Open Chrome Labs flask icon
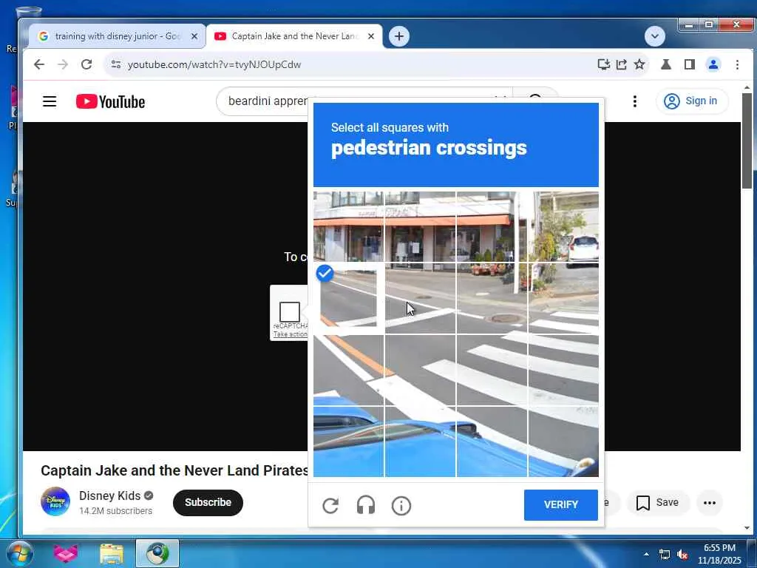Image resolution: width=757 pixels, height=568 pixels. [666, 64]
